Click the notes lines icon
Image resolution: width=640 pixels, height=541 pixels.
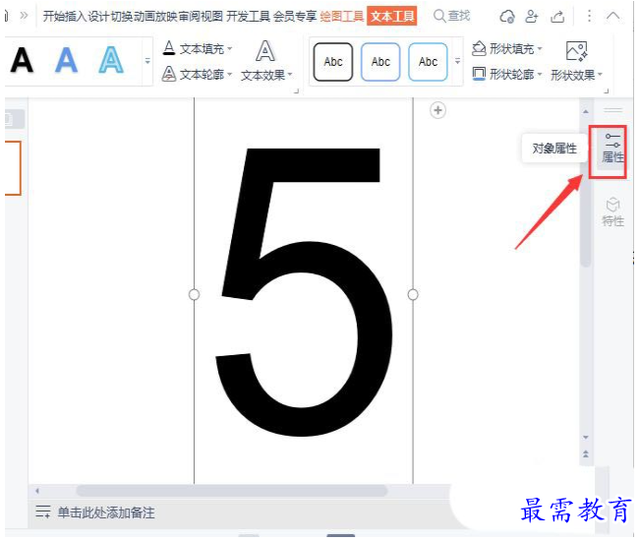pyautogui.click(x=43, y=511)
